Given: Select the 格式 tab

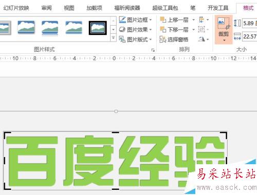Looking at the screenshot, I should coord(248,8).
